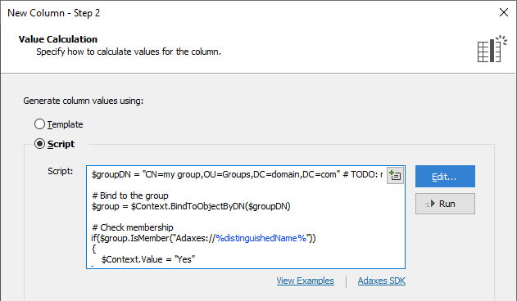The height and width of the screenshot is (301, 517).
Task: Place cursor in the $groupDN assignment line
Action: 237,174
